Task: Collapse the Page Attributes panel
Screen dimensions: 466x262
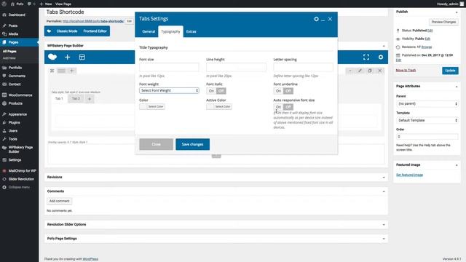Action: tap(457, 87)
